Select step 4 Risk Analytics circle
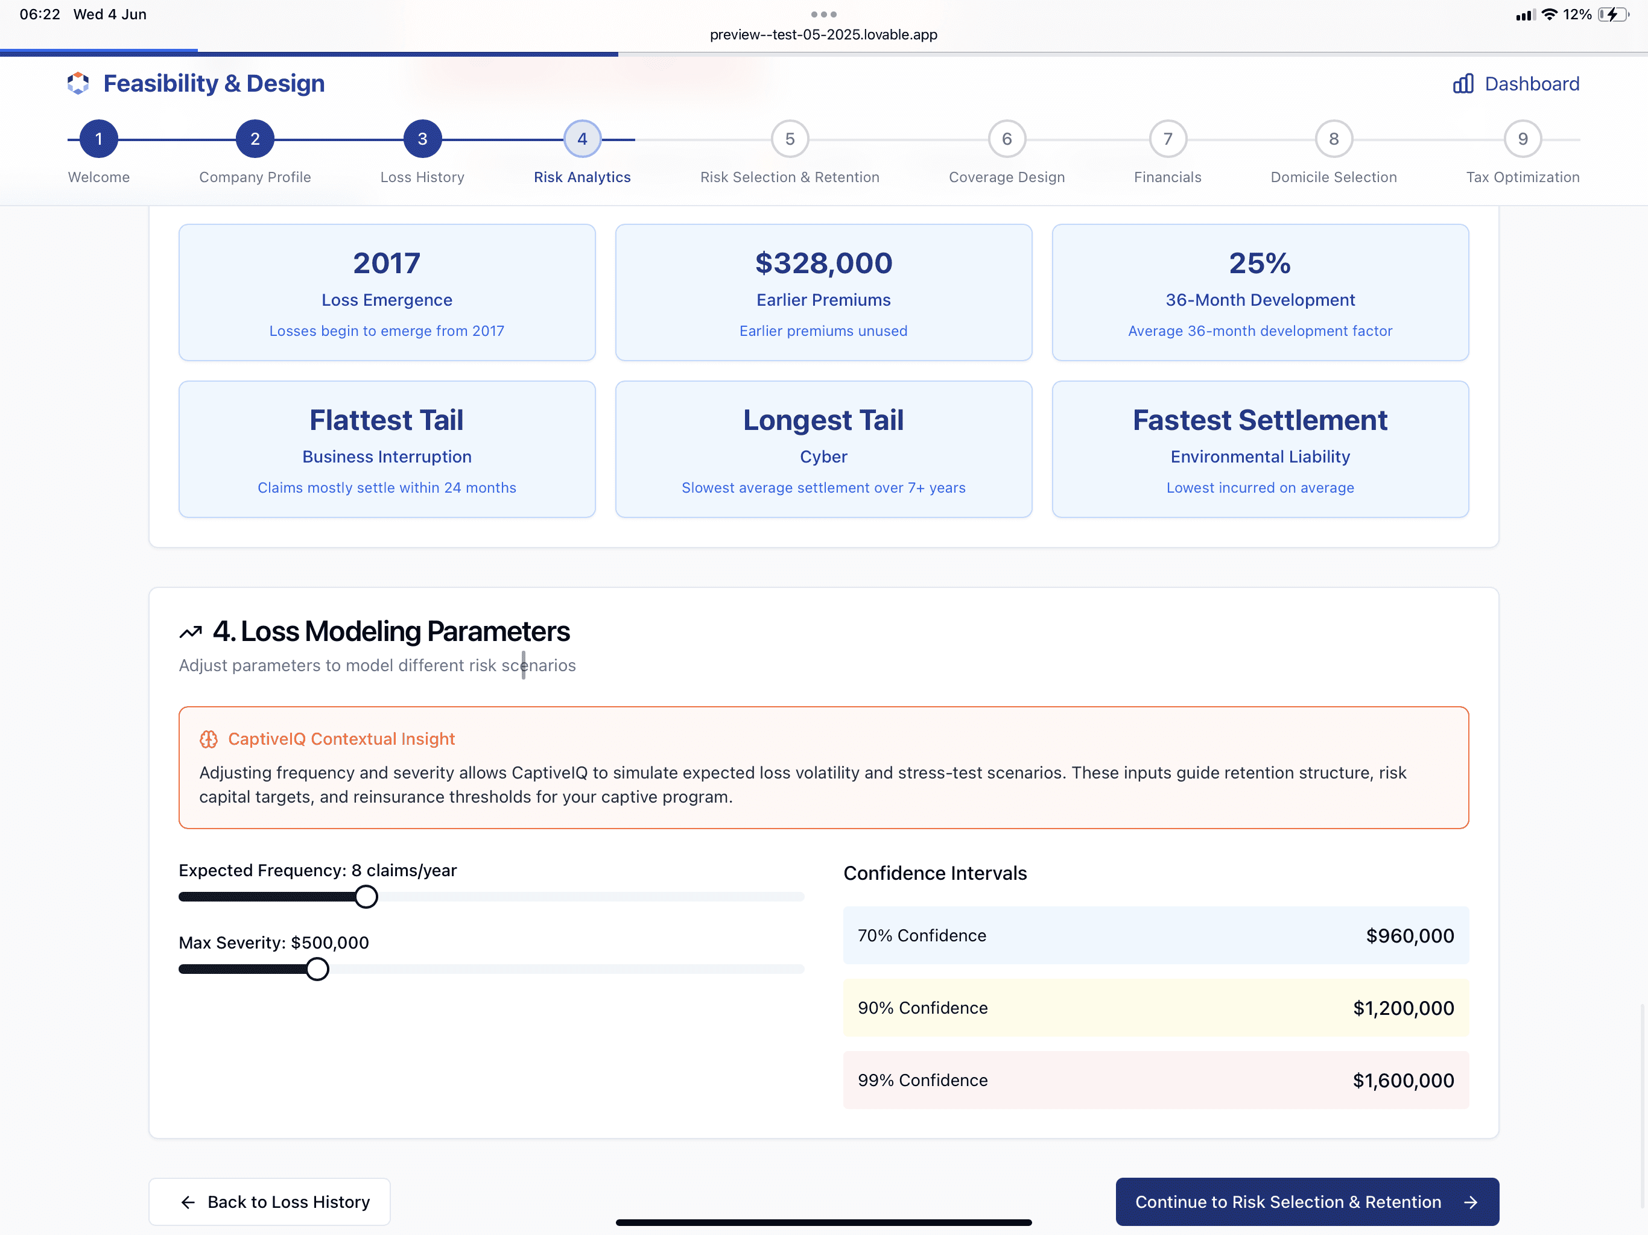Image resolution: width=1648 pixels, height=1235 pixels. click(x=582, y=139)
